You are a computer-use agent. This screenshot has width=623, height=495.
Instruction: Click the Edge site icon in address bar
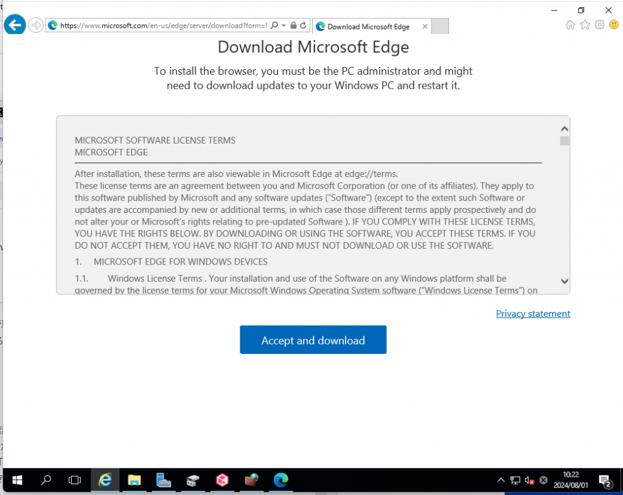(x=52, y=26)
